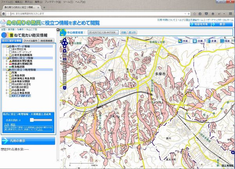
Task: Open the Firefox hamburger menu
Action: tap(230, 13)
